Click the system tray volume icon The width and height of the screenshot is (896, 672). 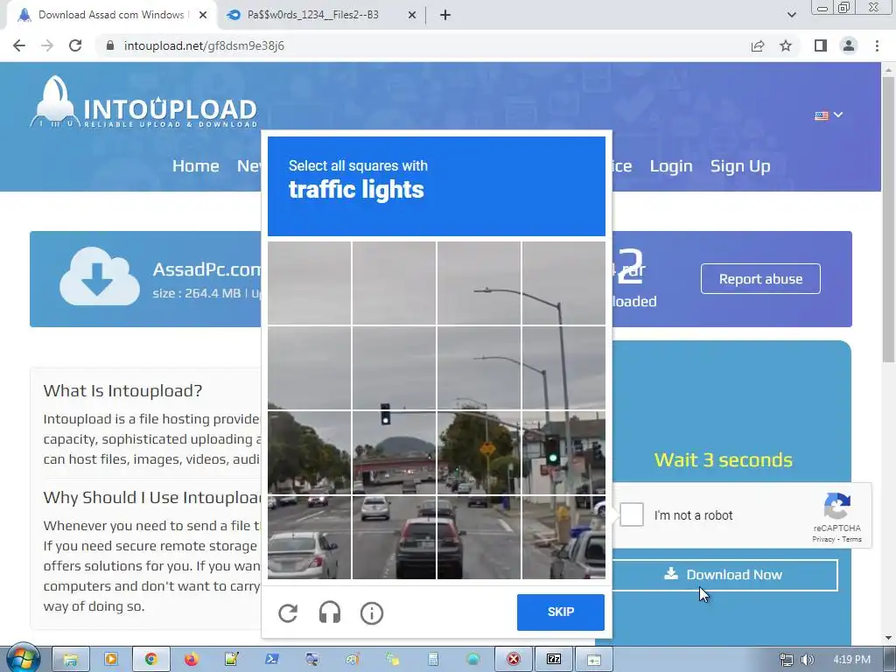tap(807, 660)
